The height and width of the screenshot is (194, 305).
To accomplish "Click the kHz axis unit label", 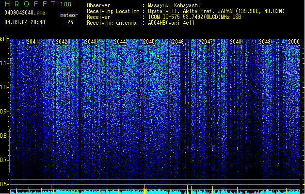I will [x=4, y=39].
